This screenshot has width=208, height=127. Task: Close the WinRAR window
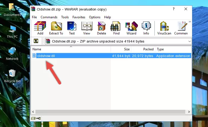point(186,9)
